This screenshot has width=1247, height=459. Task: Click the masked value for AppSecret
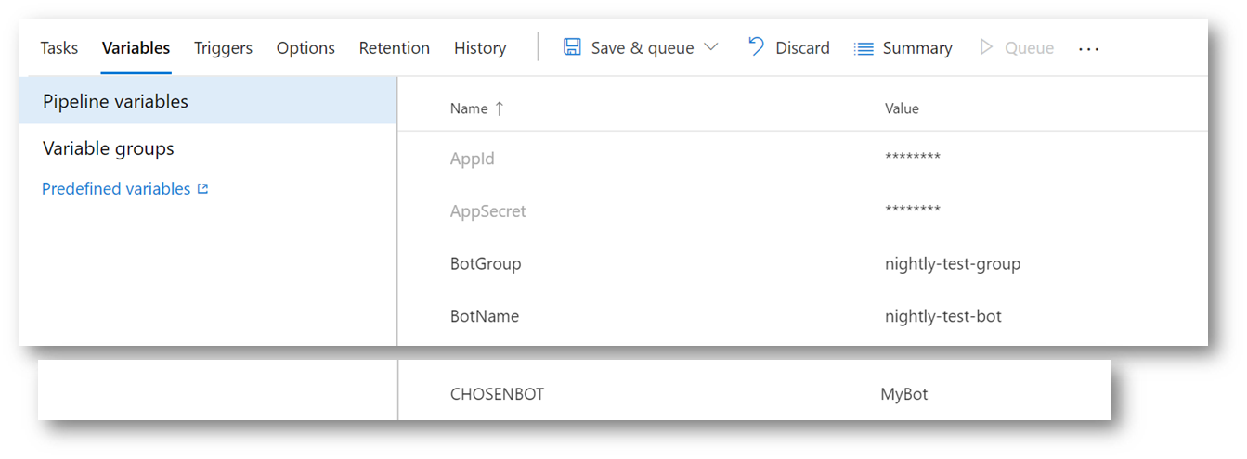coord(913,210)
